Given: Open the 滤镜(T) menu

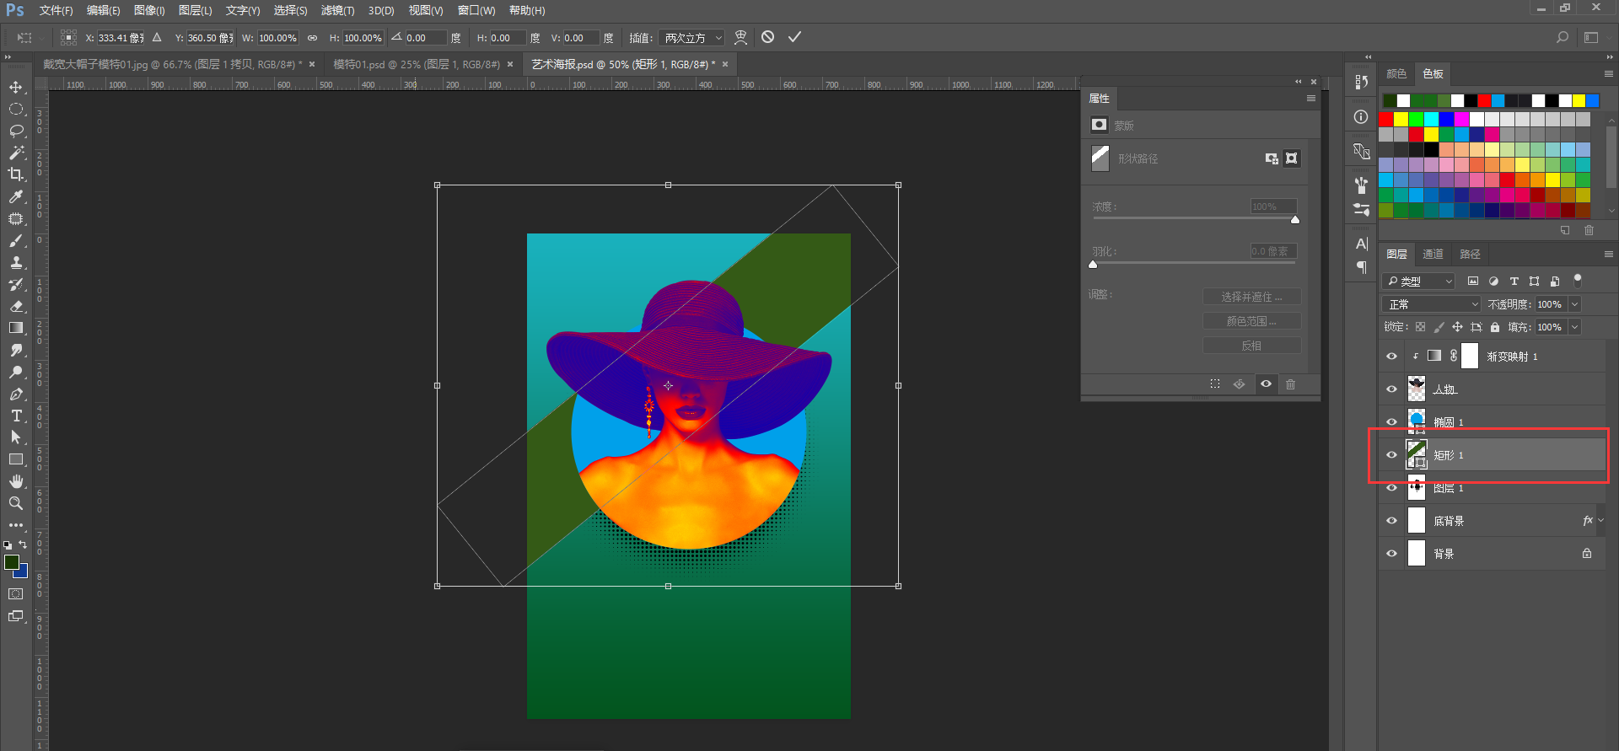Looking at the screenshot, I should click(x=337, y=11).
